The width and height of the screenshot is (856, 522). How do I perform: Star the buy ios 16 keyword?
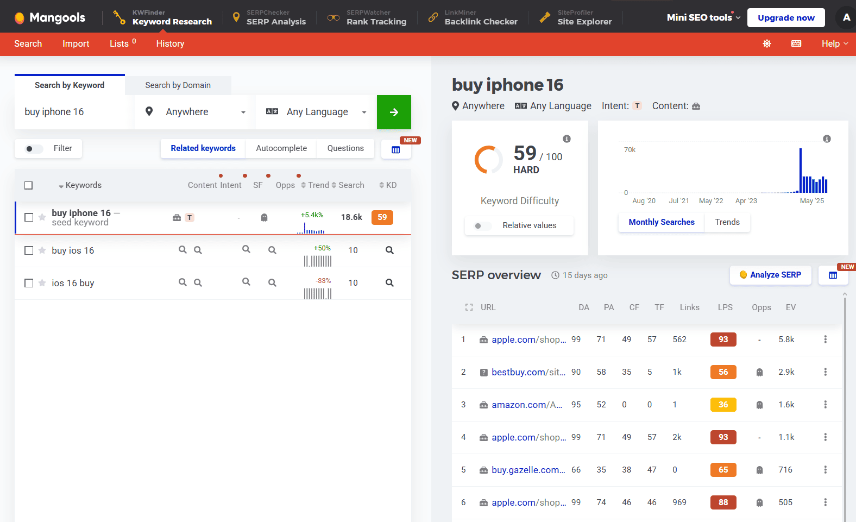(42, 250)
